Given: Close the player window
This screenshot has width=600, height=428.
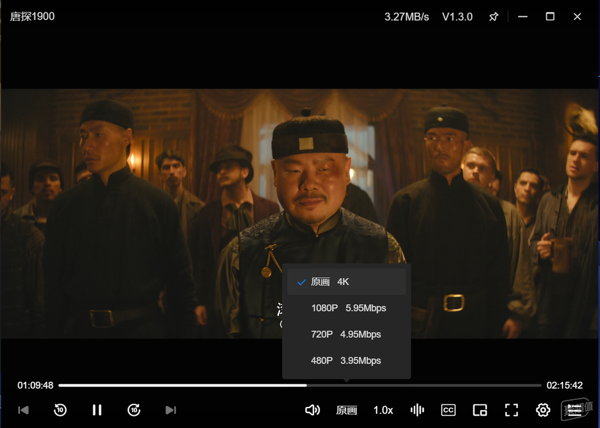Looking at the screenshot, I should (x=577, y=17).
